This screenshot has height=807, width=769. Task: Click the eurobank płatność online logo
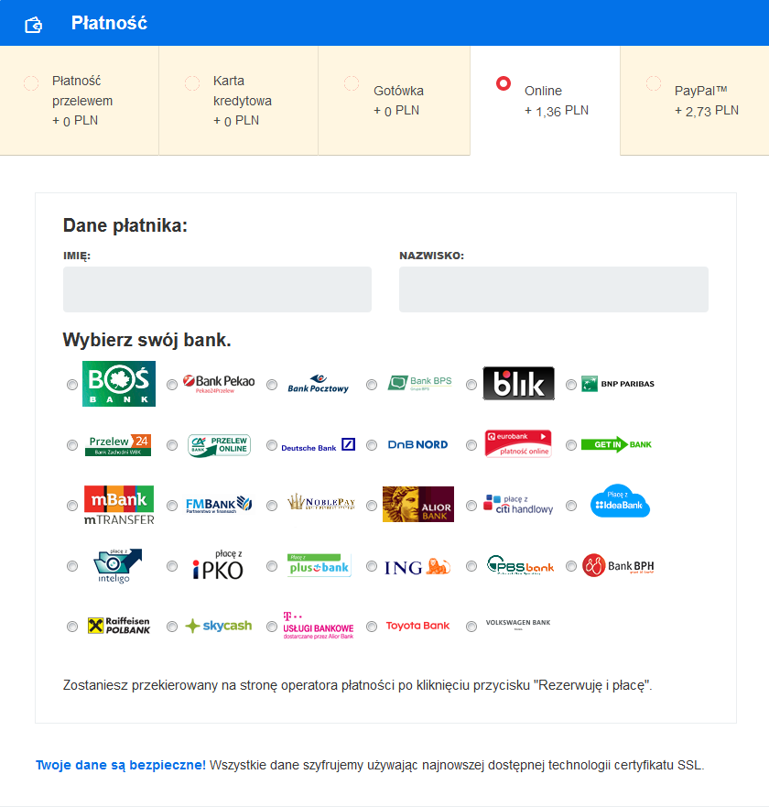(518, 443)
